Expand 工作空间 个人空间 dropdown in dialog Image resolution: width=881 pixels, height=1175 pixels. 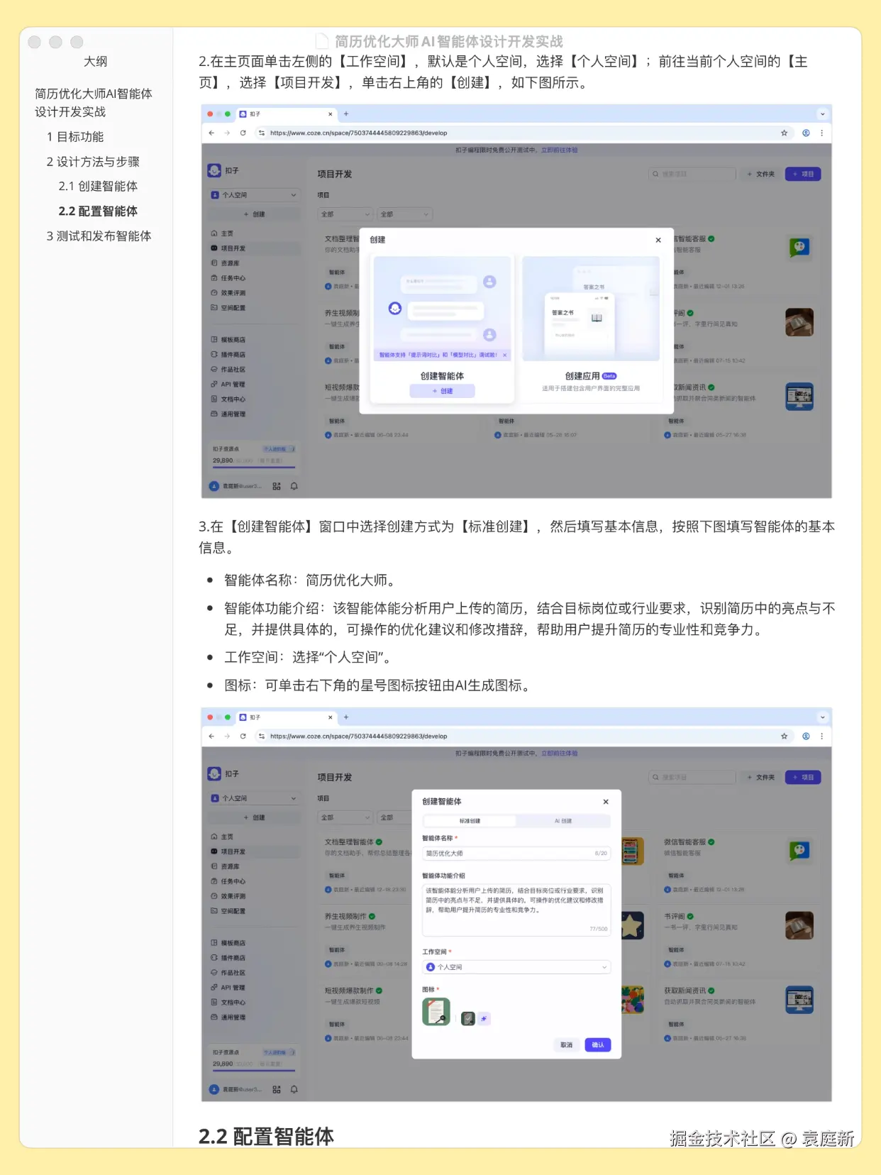tap(516, 967)
